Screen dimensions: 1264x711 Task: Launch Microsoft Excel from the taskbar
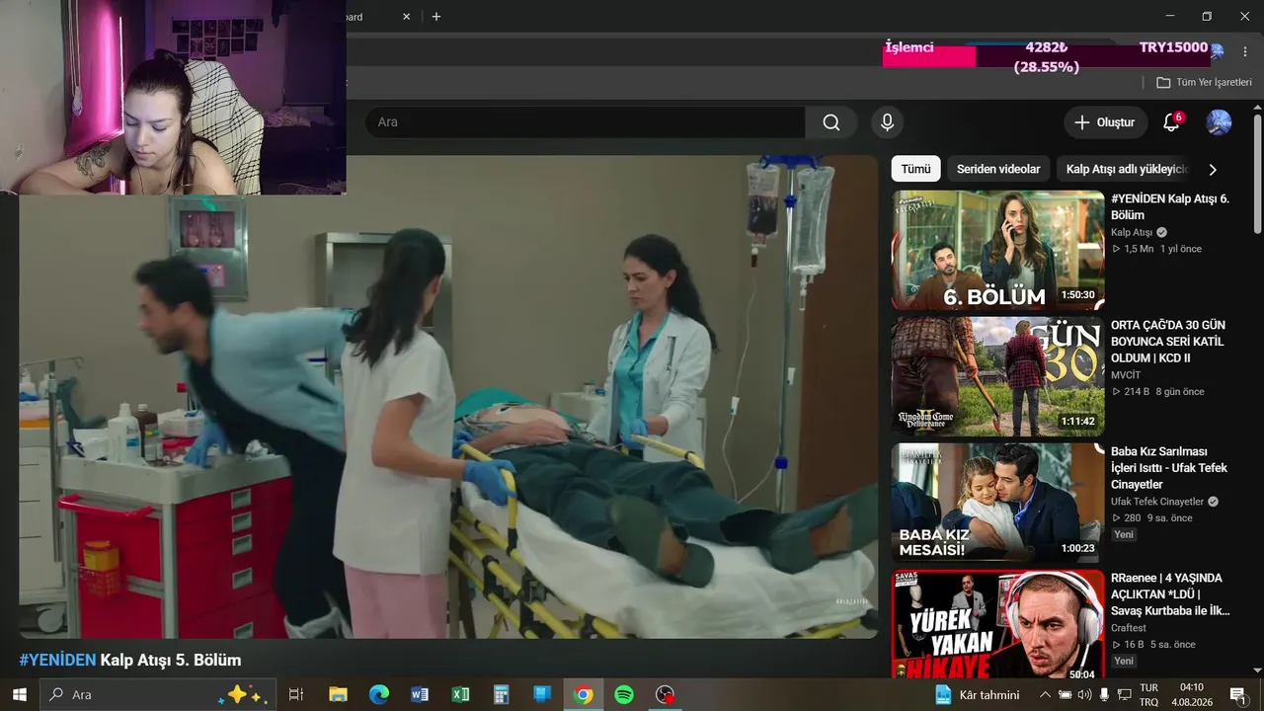click(460, 694)
